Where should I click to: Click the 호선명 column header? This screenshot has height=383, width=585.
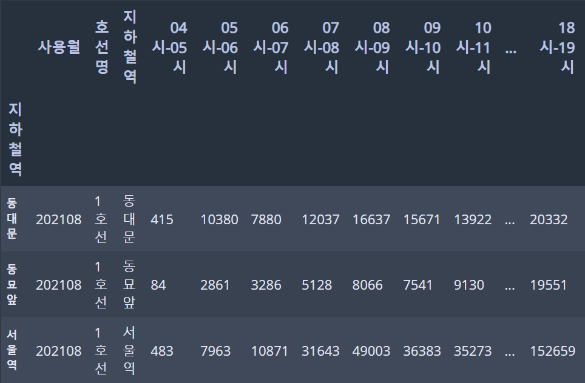[102, 47]
